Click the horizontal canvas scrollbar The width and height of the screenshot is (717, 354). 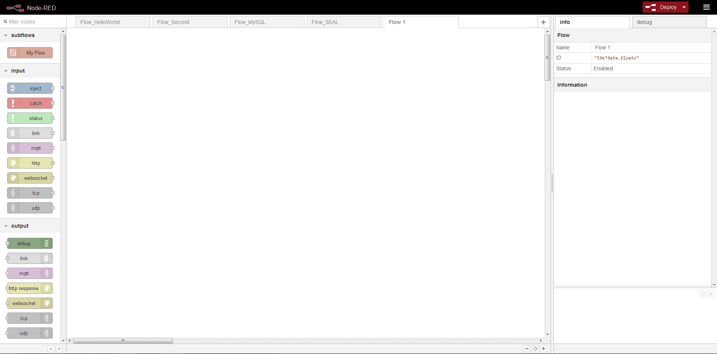click(x=123, y=341)
